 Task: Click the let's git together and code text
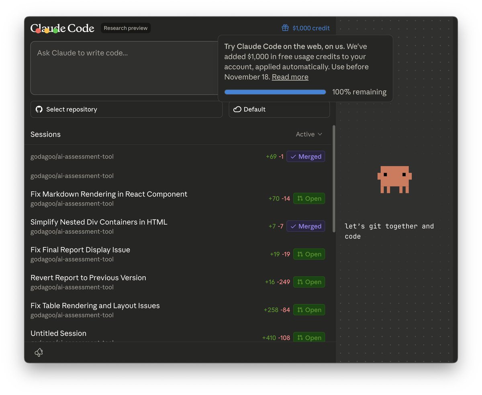point(389,231)
